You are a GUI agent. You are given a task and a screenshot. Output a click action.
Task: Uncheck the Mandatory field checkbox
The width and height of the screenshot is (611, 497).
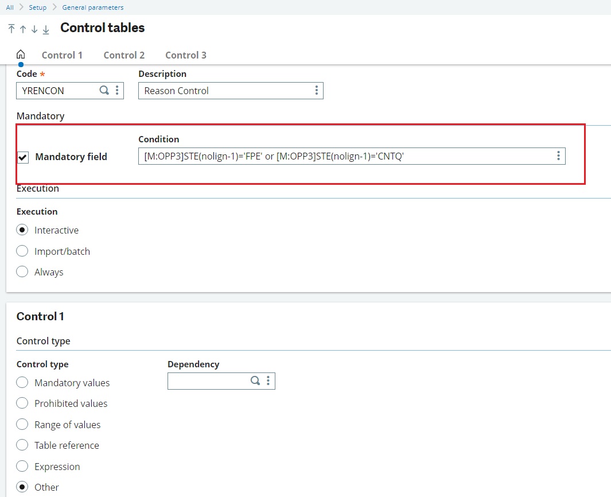(22, 157)
